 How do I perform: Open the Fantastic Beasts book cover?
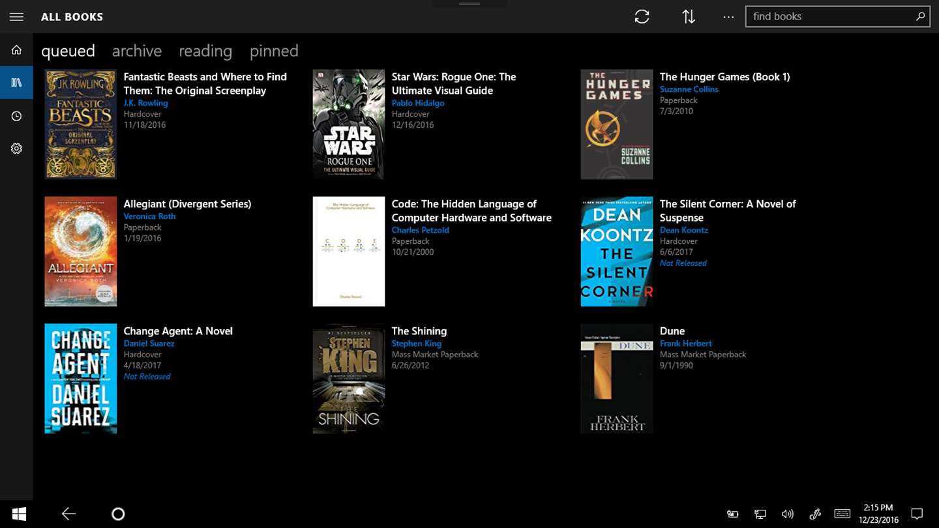(x=81, y=124)
